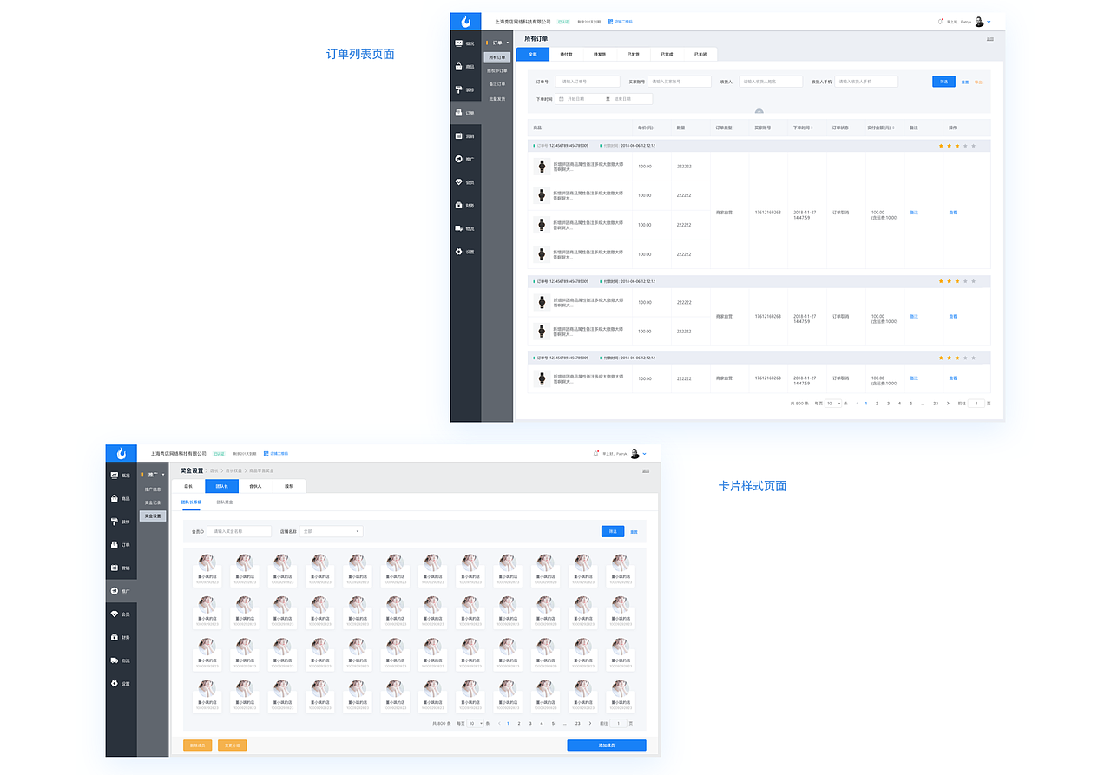Screen dimensions: 1111x775
Task: Open 概况 icon in card page sidebar
Action: tap(115, 476)
